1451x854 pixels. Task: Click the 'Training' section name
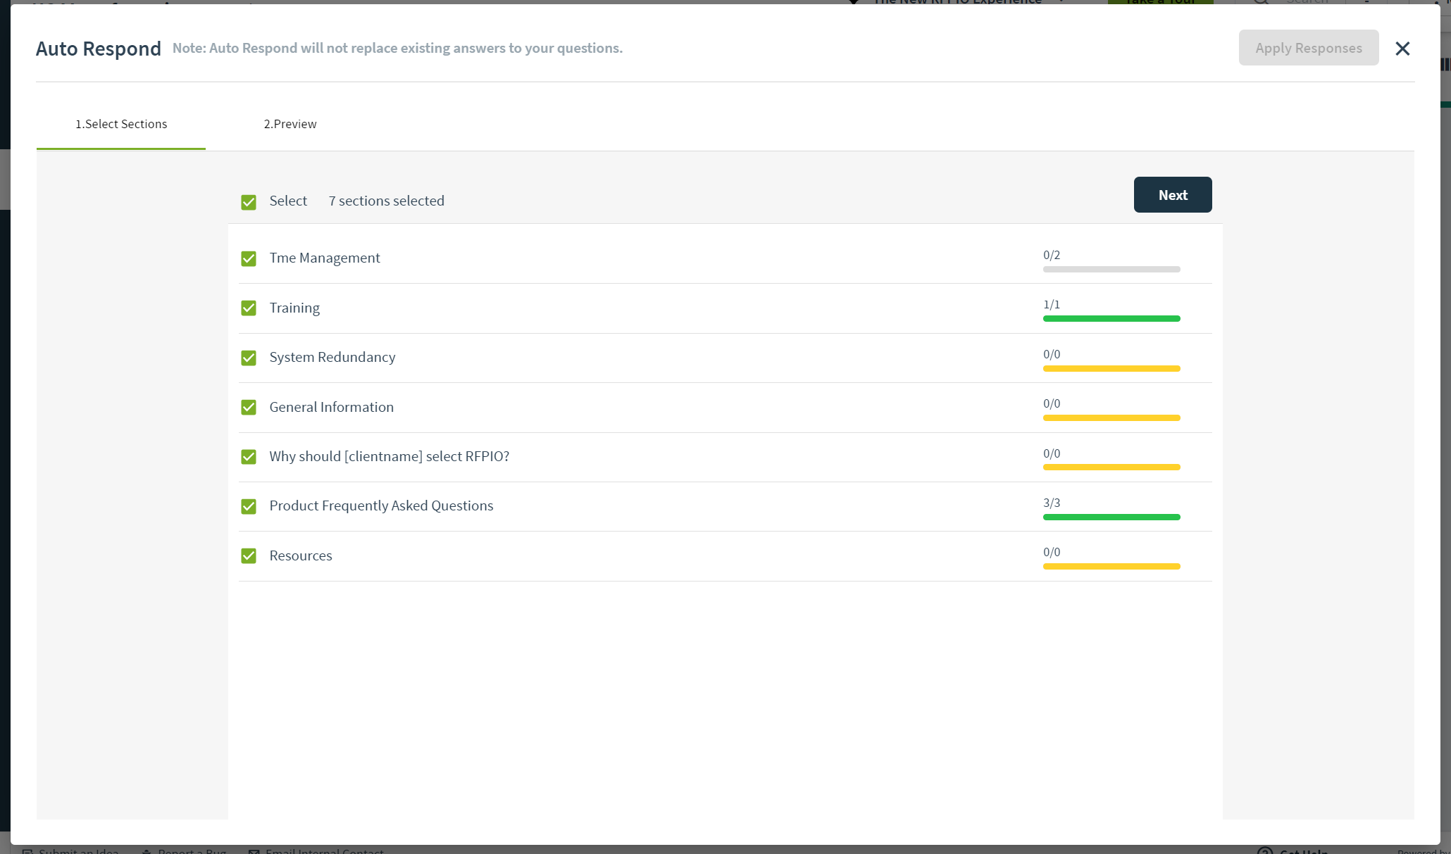point(294,308)
